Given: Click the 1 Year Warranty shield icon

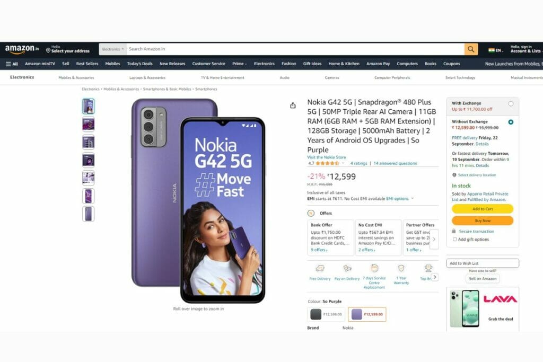Looking at the screenshot, I should pyautogui.click(x=401, y=268).
